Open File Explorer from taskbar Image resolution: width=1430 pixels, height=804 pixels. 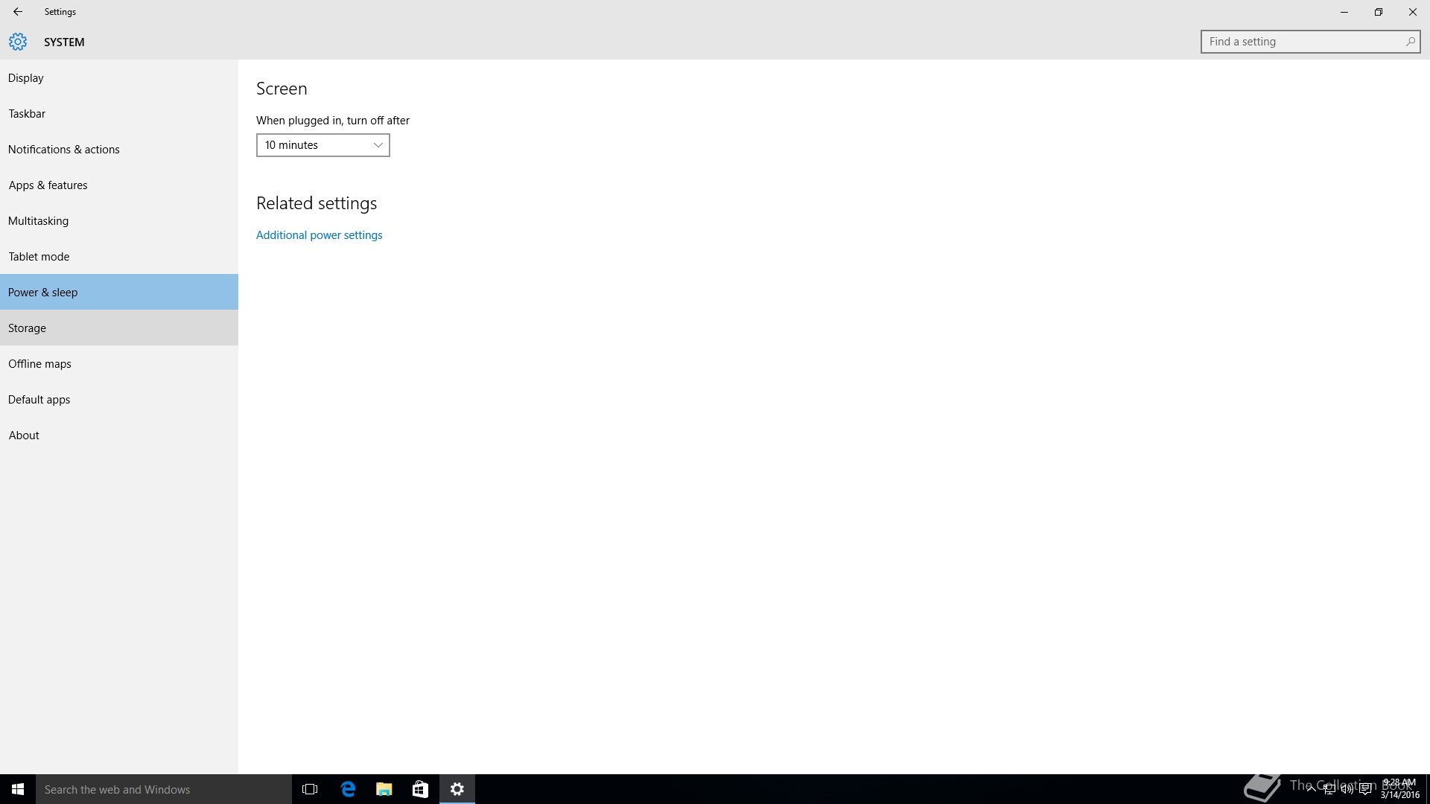384,789
